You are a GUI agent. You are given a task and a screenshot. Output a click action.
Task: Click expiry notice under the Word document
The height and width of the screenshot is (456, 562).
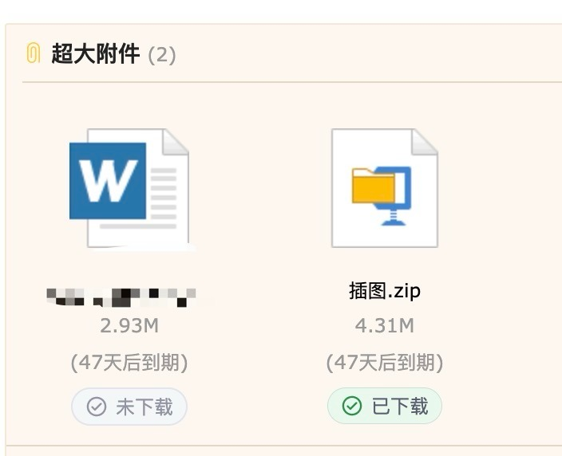pyautogui.click(x=129, y=363)
